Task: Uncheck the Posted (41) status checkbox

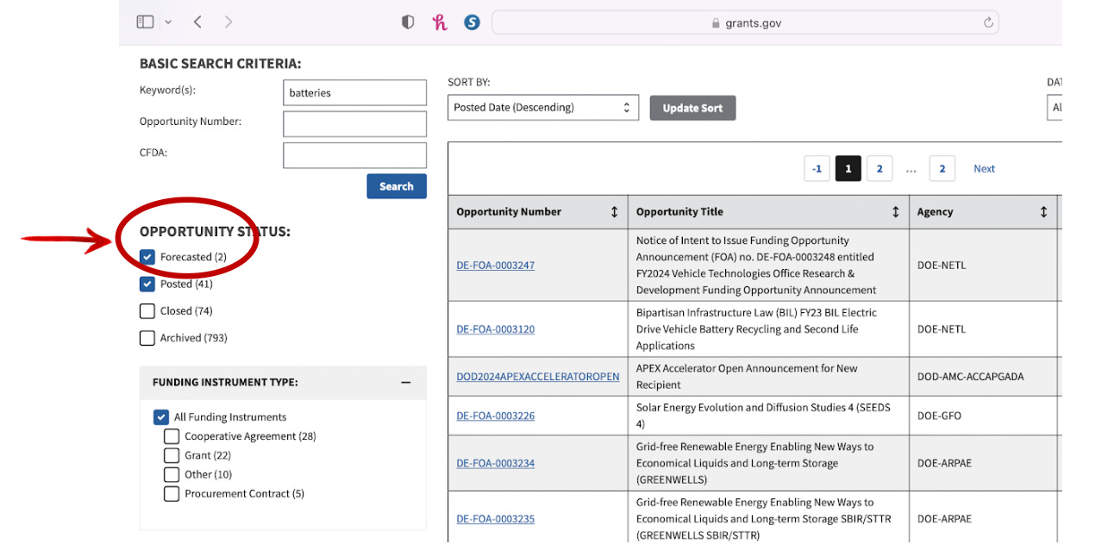Action: click(x=147, y=284)
